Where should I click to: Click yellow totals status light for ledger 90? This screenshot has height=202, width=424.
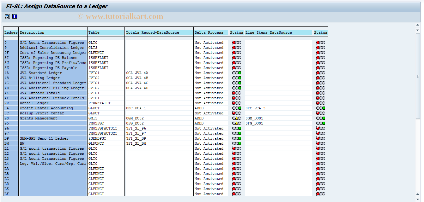coord(237,118)
